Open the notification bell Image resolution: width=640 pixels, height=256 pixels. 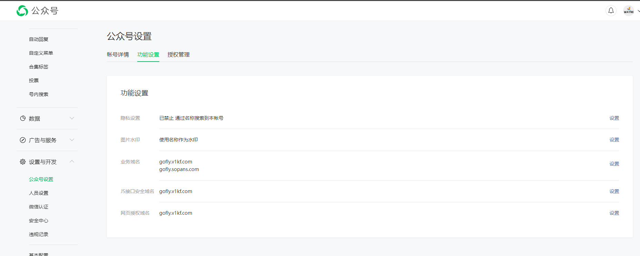click(x=611, y=11)
